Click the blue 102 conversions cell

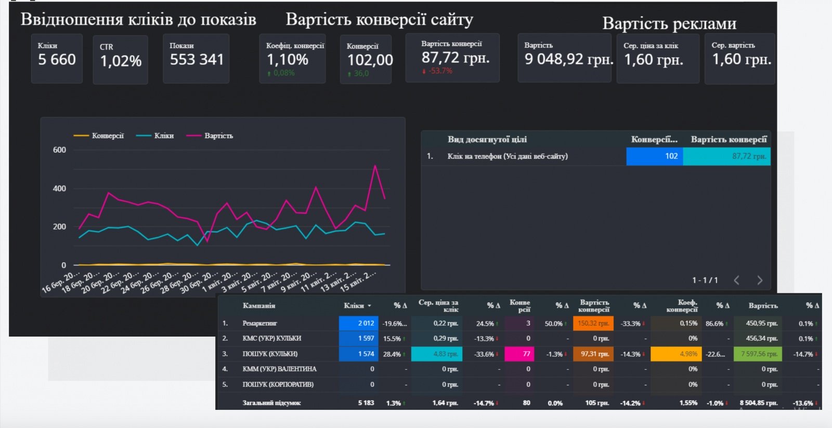click(654, 156)
